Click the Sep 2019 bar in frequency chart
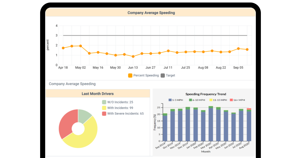Viewport: 301px width, 158px height. pyautogui.click(x=165, y=127)
